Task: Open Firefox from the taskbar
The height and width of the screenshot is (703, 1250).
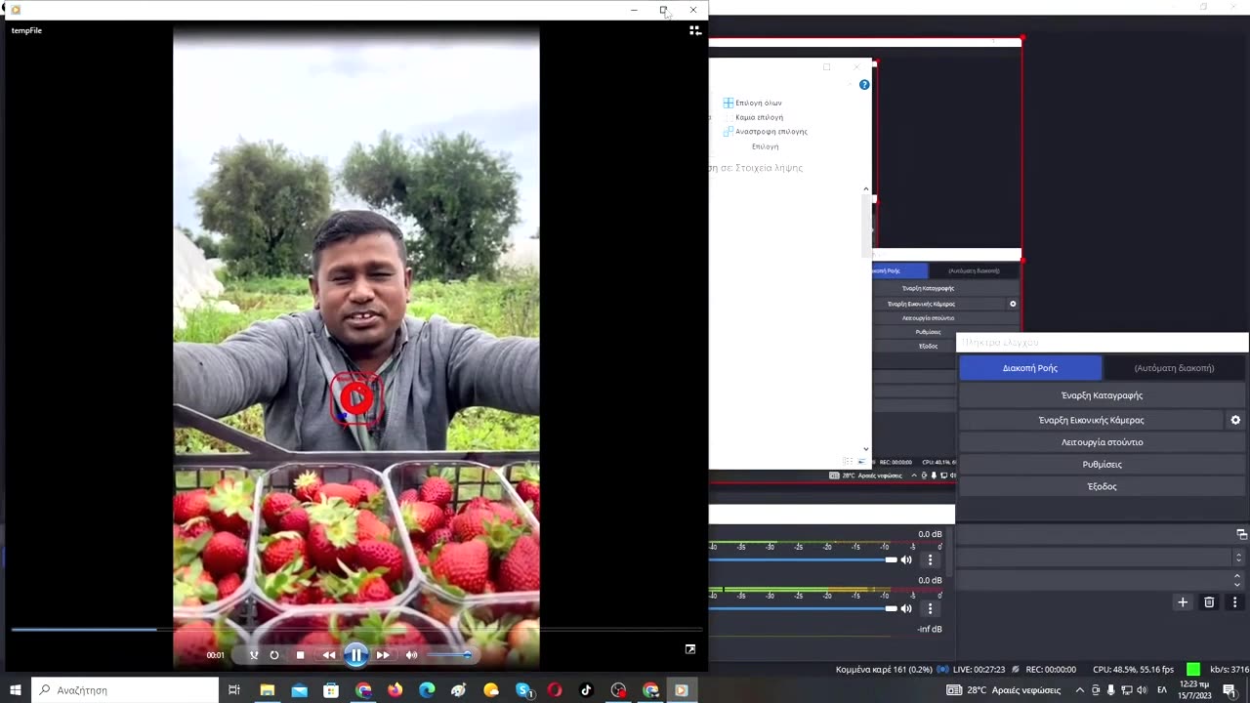Action: coord(395,690)
